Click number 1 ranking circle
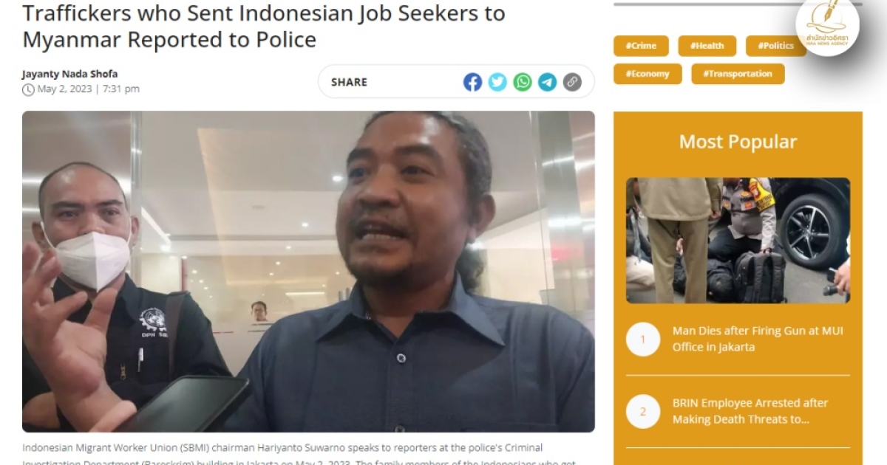The height and width of the screenshot is (465, 887). (643, 340)
